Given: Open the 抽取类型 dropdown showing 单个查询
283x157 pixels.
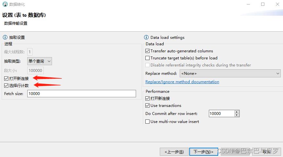Looking at the screenshot, I should 39,61.
